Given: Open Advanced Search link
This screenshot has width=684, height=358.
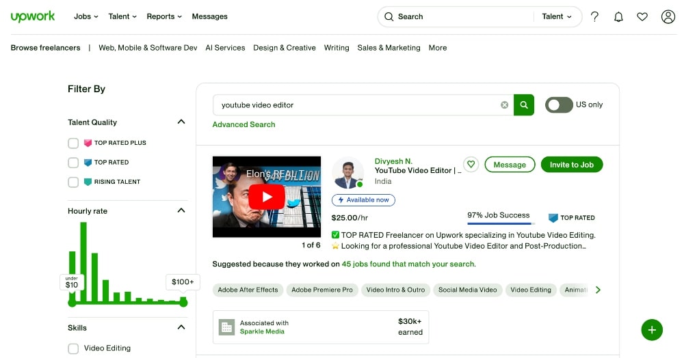Looking at the screenshot, I should click(x=244, y=124).
